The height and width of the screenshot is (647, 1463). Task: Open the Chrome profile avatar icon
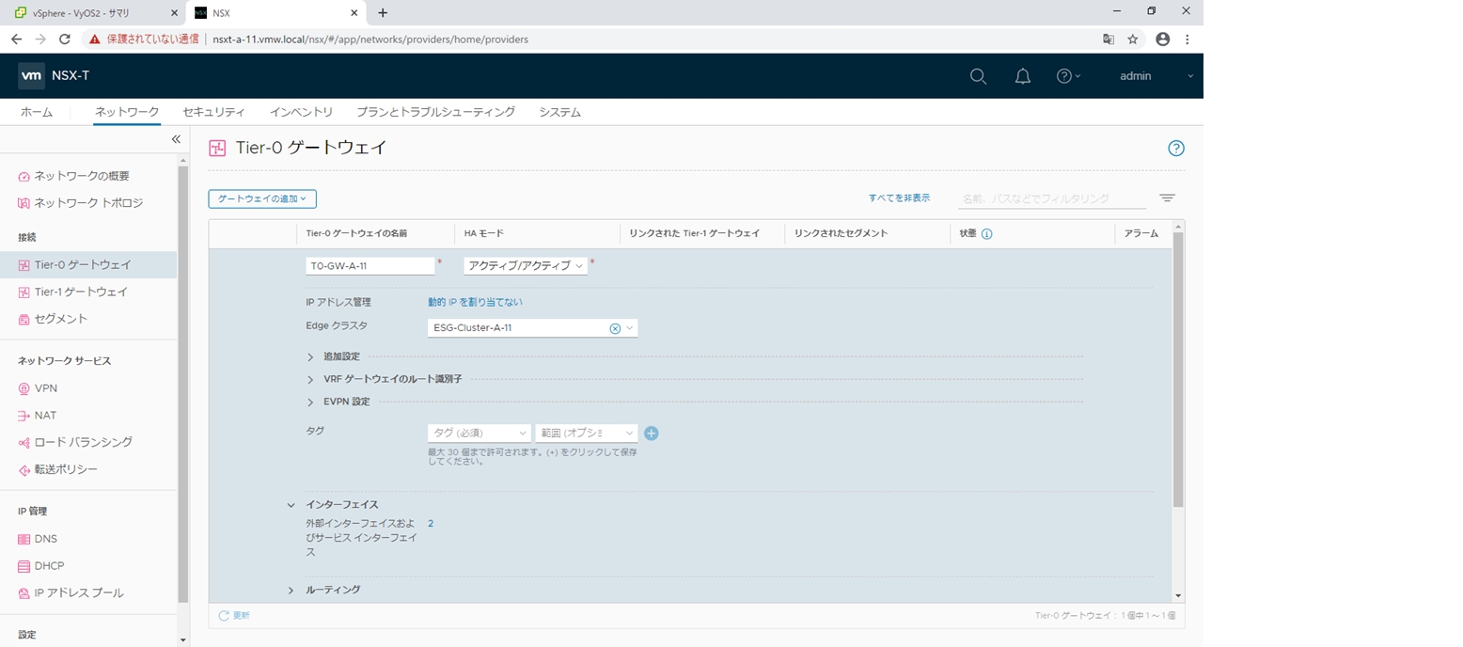point(1163,39)
